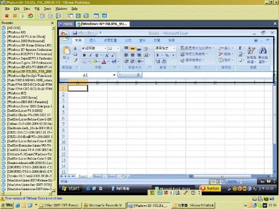The width and height of the screenshot is (279, 209).
Task: Click the VMware full screen toolbar icon
Action: point(78,16)
